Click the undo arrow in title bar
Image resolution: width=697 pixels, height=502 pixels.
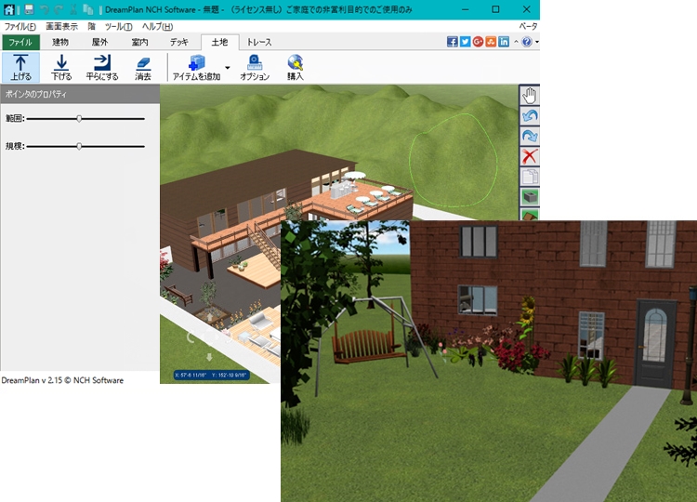click(44, 9)
